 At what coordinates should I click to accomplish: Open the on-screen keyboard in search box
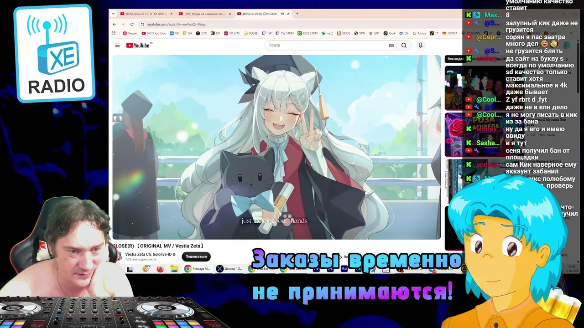point(391,46)
